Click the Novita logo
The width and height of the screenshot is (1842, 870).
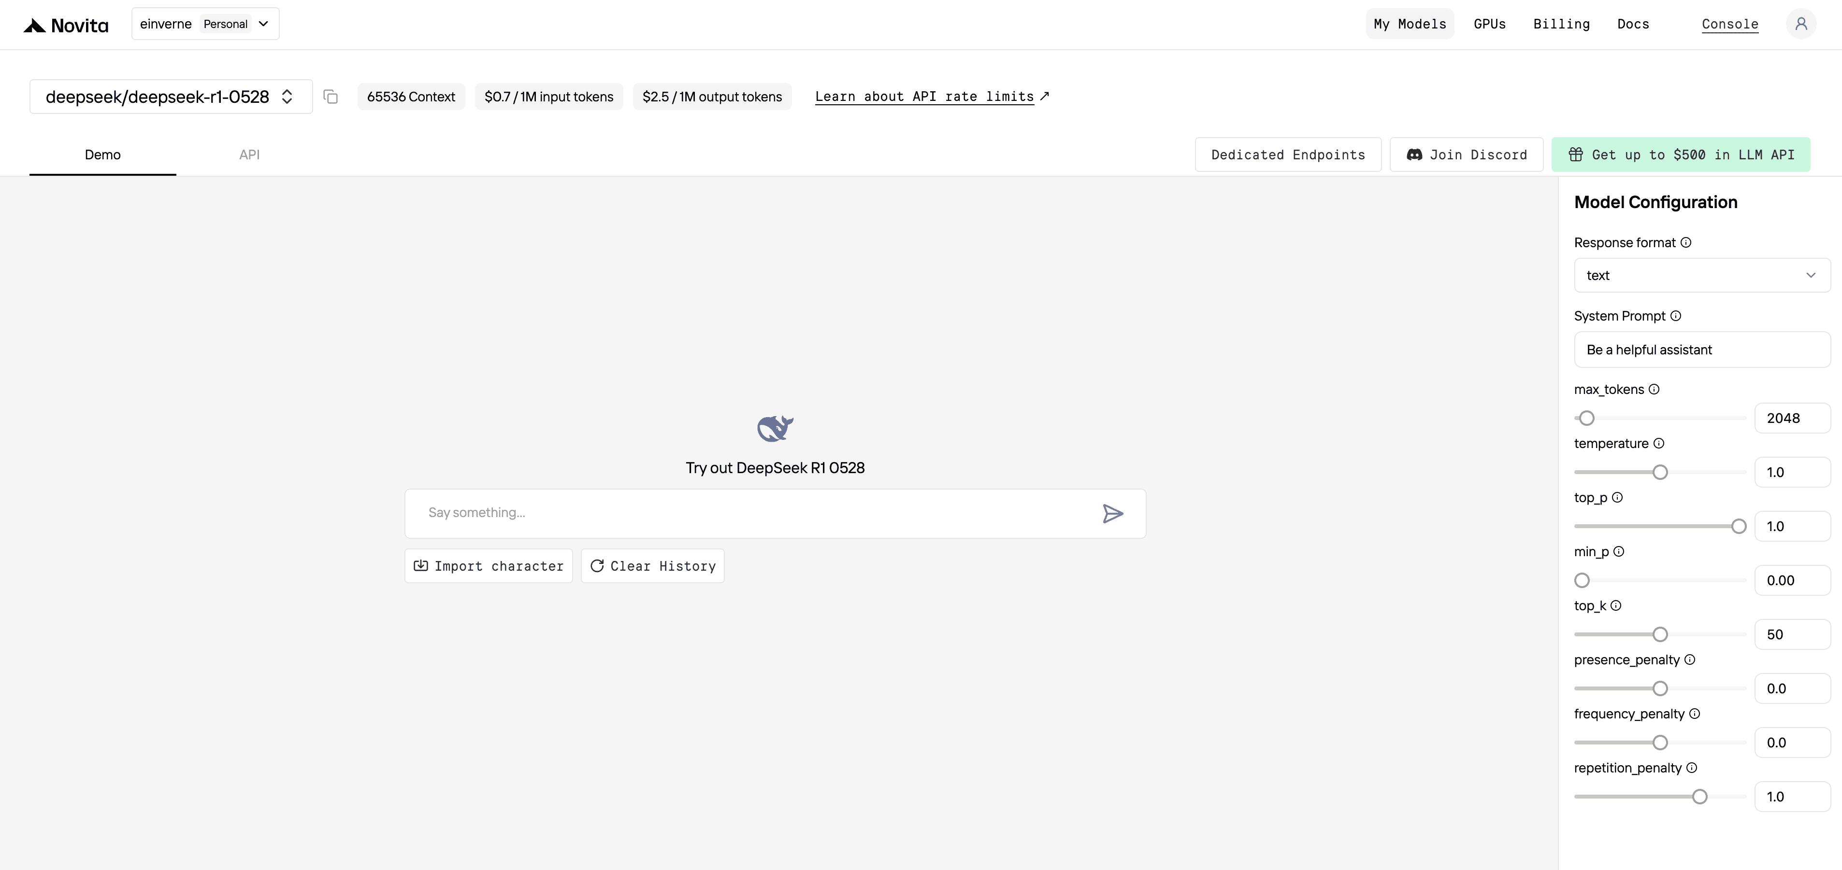pyautogui.click(x=66, y=25)
